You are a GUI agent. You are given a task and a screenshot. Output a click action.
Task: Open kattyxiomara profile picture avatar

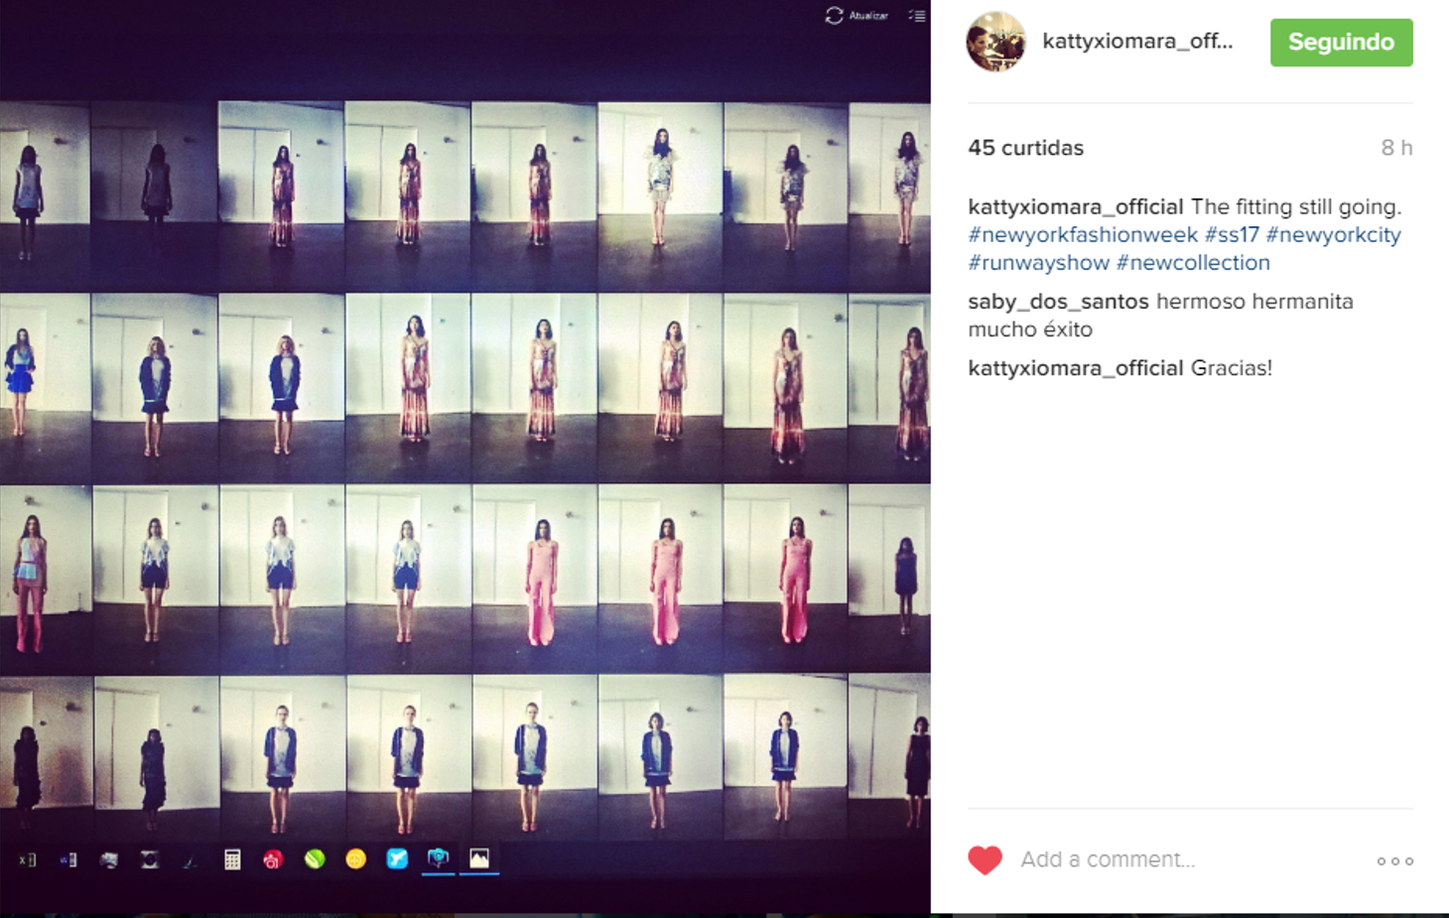(x=995, y=42)
